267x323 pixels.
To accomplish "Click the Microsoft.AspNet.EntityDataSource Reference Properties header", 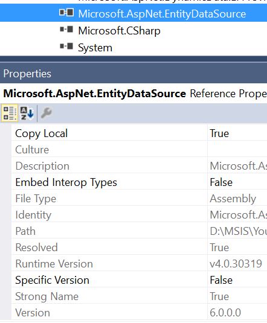I will [x=133, y=94].
